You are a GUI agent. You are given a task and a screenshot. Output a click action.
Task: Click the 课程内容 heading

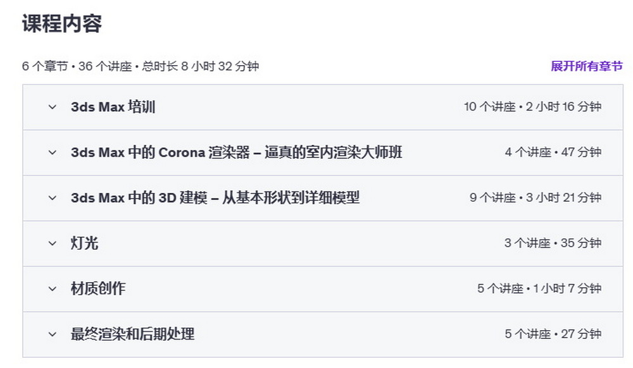pyautogui.click(x=62, y=23)
